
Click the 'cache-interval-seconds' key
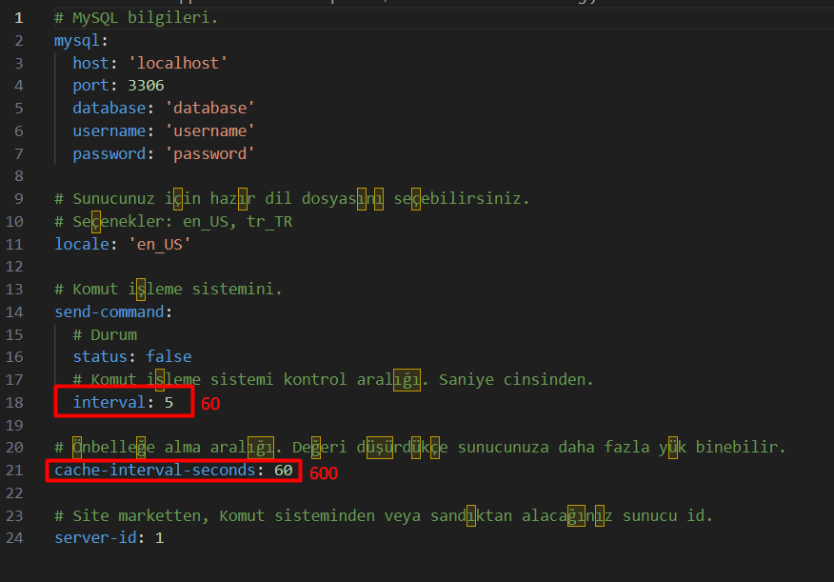pos(155,471)
